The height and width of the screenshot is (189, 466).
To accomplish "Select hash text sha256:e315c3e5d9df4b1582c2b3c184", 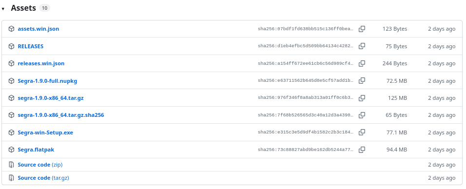I will (x=306, y=132).
